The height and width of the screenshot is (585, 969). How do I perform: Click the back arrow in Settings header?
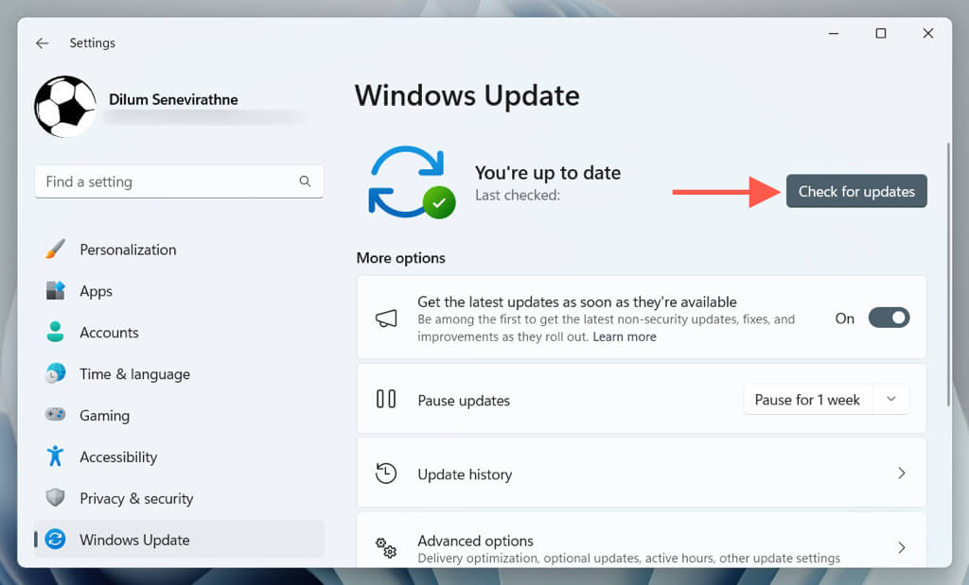(x=42, y=43)
